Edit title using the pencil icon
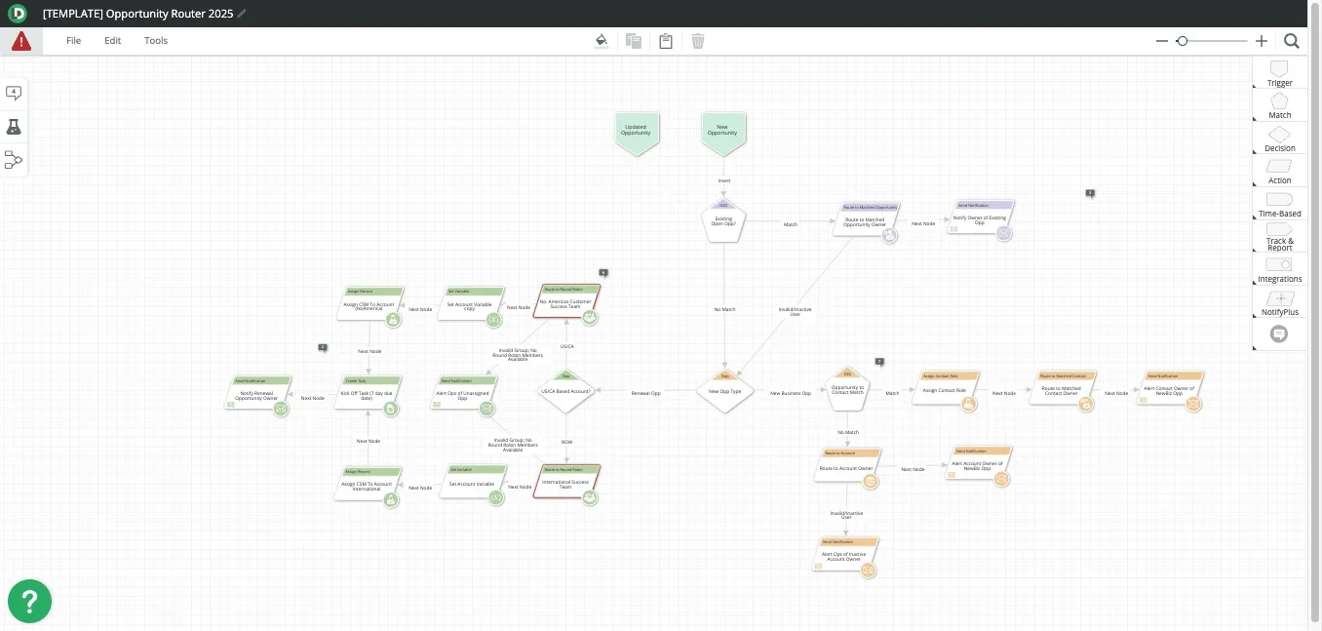Viewport: 1322px width, 631px height. (242, 14)
